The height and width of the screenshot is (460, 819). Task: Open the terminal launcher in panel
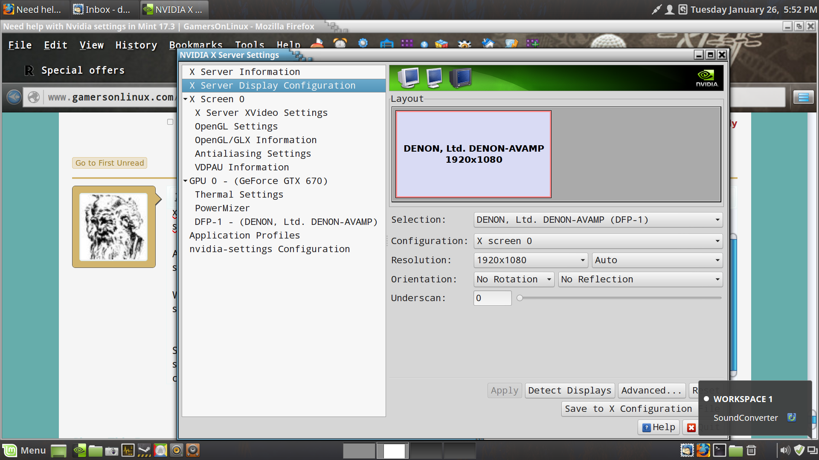point(719,450)
